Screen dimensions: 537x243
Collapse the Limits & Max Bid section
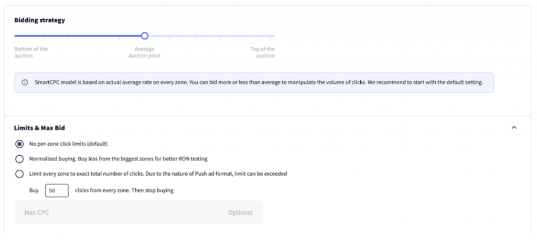coord(514,128)
